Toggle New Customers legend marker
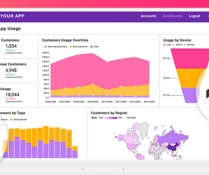209x175 pixels. coord(71,47)
